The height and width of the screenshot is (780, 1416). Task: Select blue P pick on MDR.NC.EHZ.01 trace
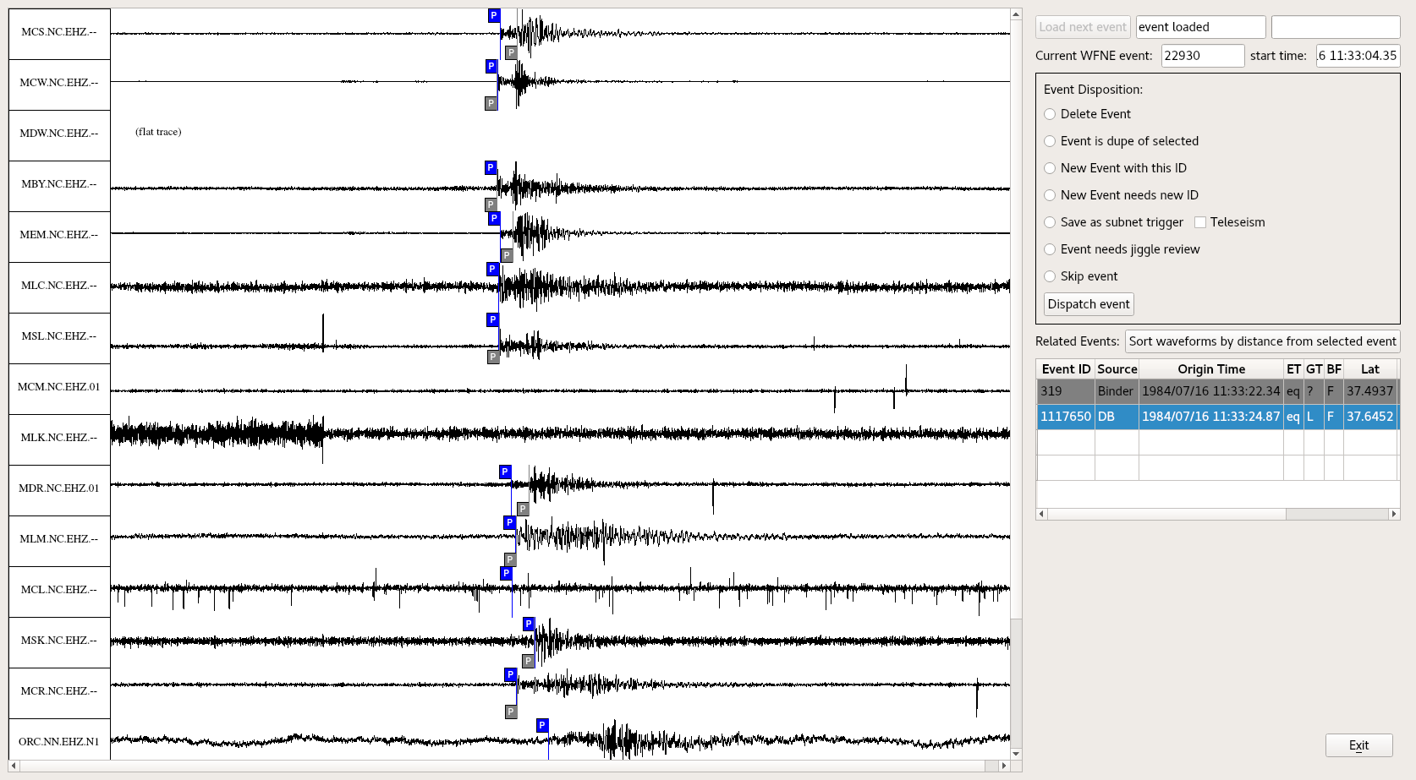pyautogui.click(x=505, y=472)
